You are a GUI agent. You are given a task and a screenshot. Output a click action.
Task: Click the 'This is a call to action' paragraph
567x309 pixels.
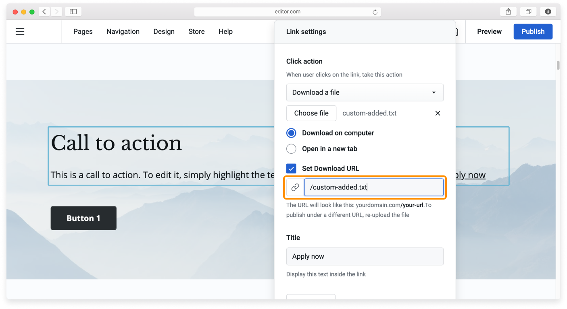pyautogui.click(x=163, y=175)
